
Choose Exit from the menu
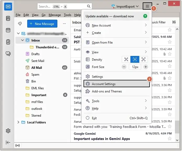click(117, 118)
